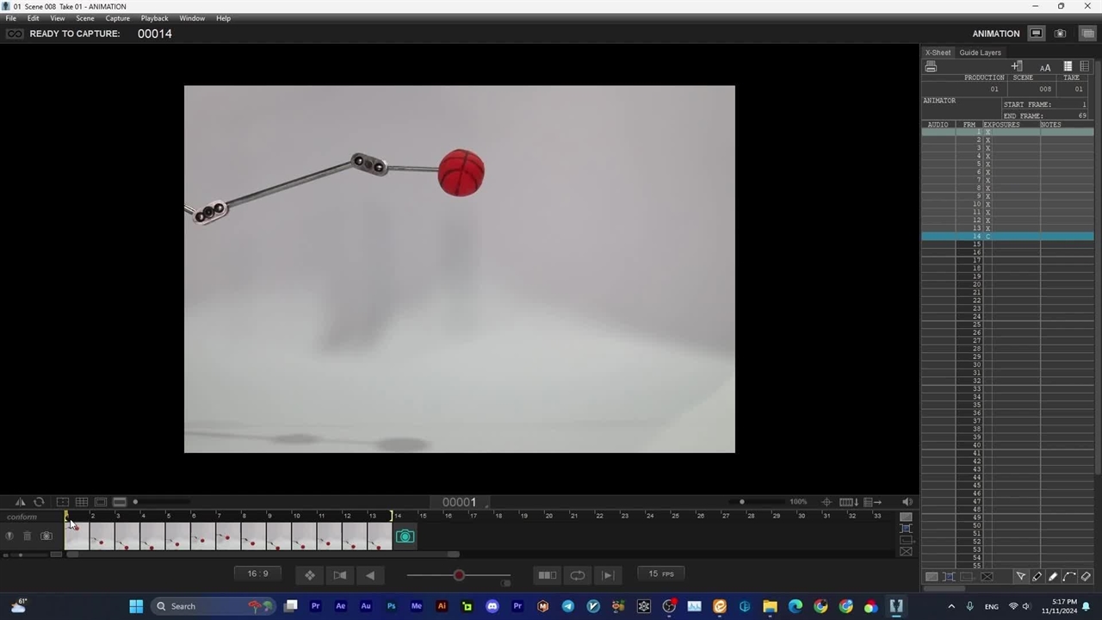
Task: Click the cinematography camera workspace icon
Action: click(x=1060, y=34)
